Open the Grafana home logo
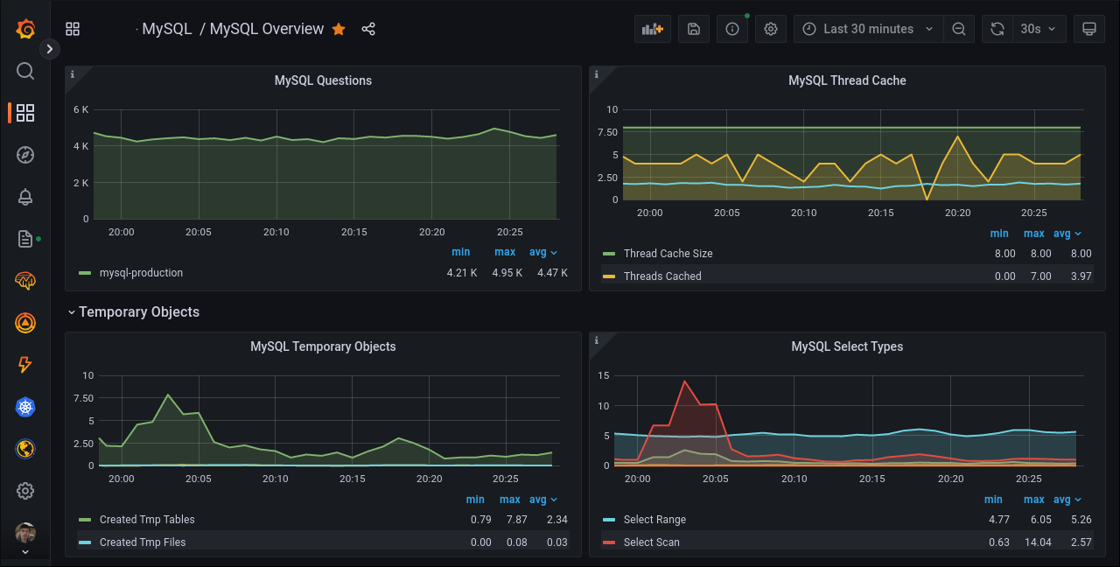Image resolution: width=1120 pixels, height=567 pixels. pos(24,29)
